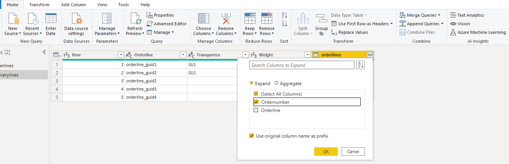Open the Manage query dropdown
The width and height of the screenshot is (509, 164).
(160, 32)
